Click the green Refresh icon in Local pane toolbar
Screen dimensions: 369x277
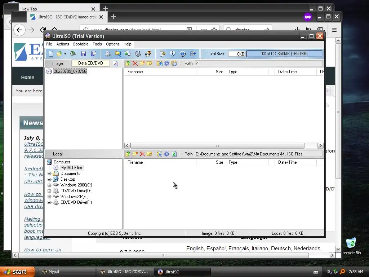[174, 154]
